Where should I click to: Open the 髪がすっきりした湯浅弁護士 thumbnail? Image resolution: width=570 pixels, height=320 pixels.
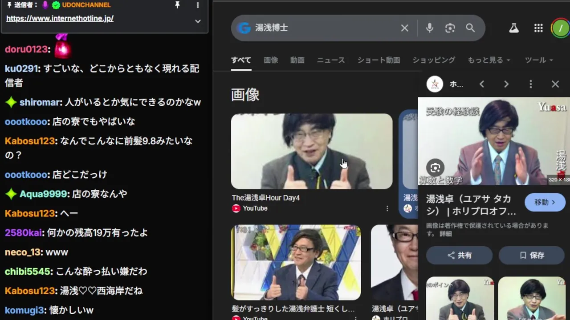click(296, 262)
